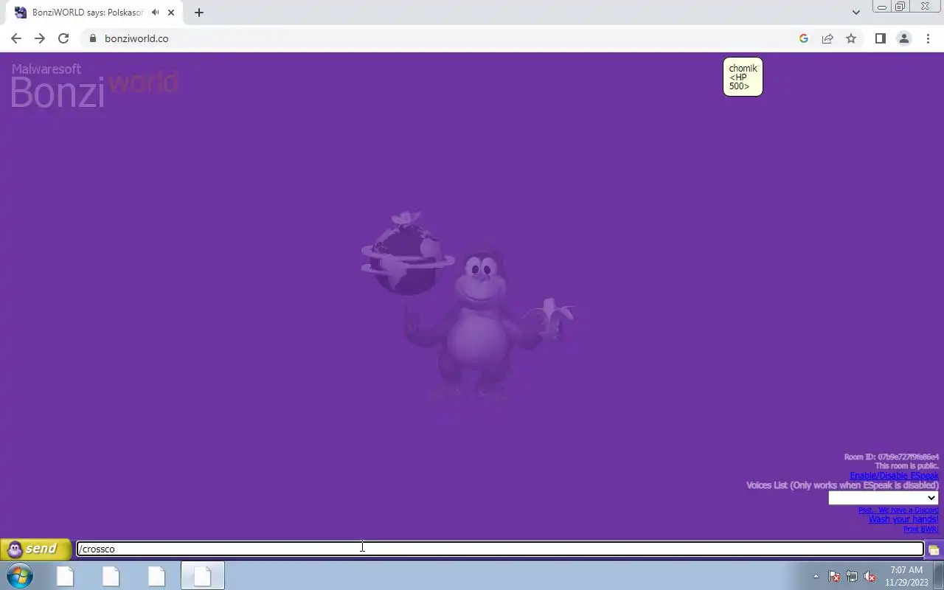This screenshot has width=944, height=590.
Task: Open the Action Center flag icon
Action: [834, 577]
